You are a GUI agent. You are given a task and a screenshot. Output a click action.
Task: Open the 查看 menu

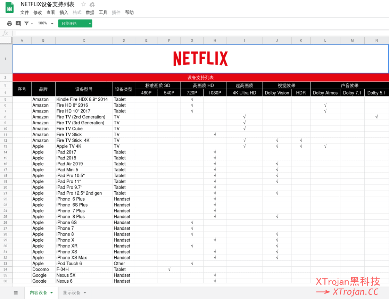point(51,13)
